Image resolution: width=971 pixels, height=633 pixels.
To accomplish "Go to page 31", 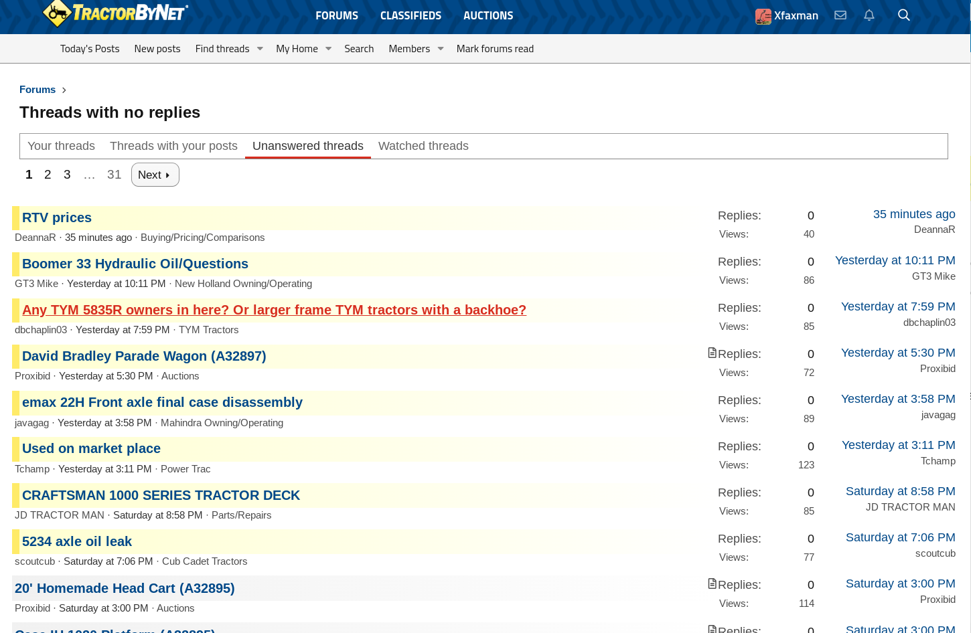I will tap(115, 175).
